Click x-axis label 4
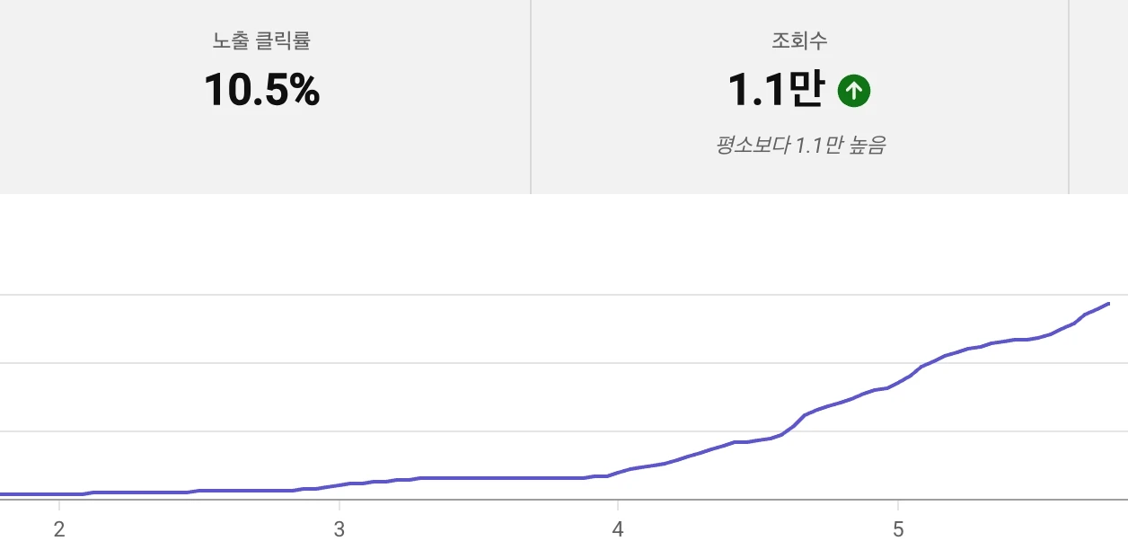 618,529
